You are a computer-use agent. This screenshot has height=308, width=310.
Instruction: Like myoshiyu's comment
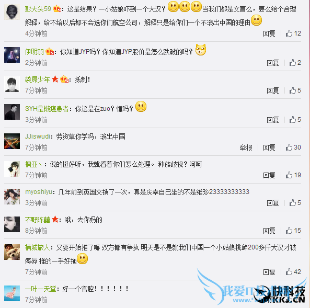[295, 203]
